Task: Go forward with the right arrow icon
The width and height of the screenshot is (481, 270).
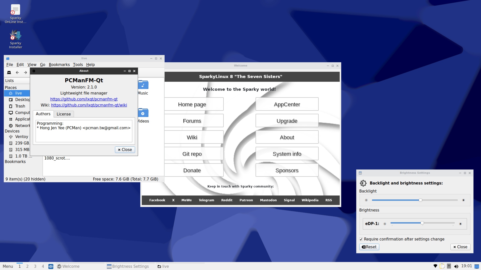Action: [25, 72]
